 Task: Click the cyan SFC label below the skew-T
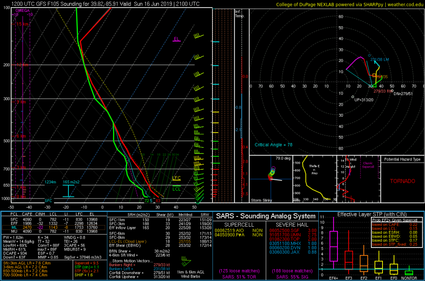click(x=48, y=201)
